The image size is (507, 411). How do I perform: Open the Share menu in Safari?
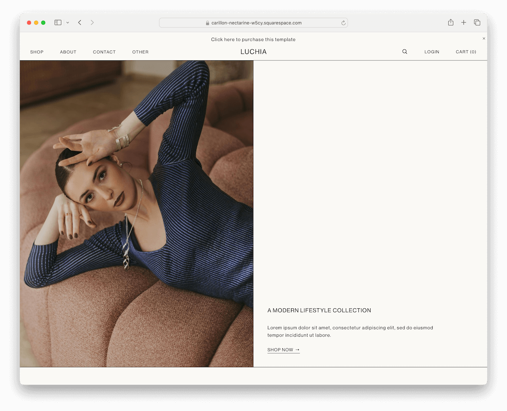pyautogui.click(x=450, y=22)
